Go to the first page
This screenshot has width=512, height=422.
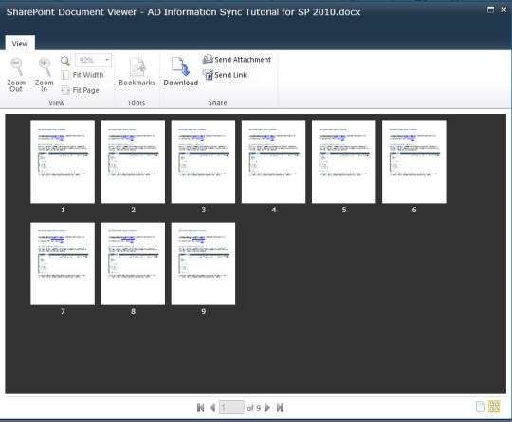click(x=200, y=408)
